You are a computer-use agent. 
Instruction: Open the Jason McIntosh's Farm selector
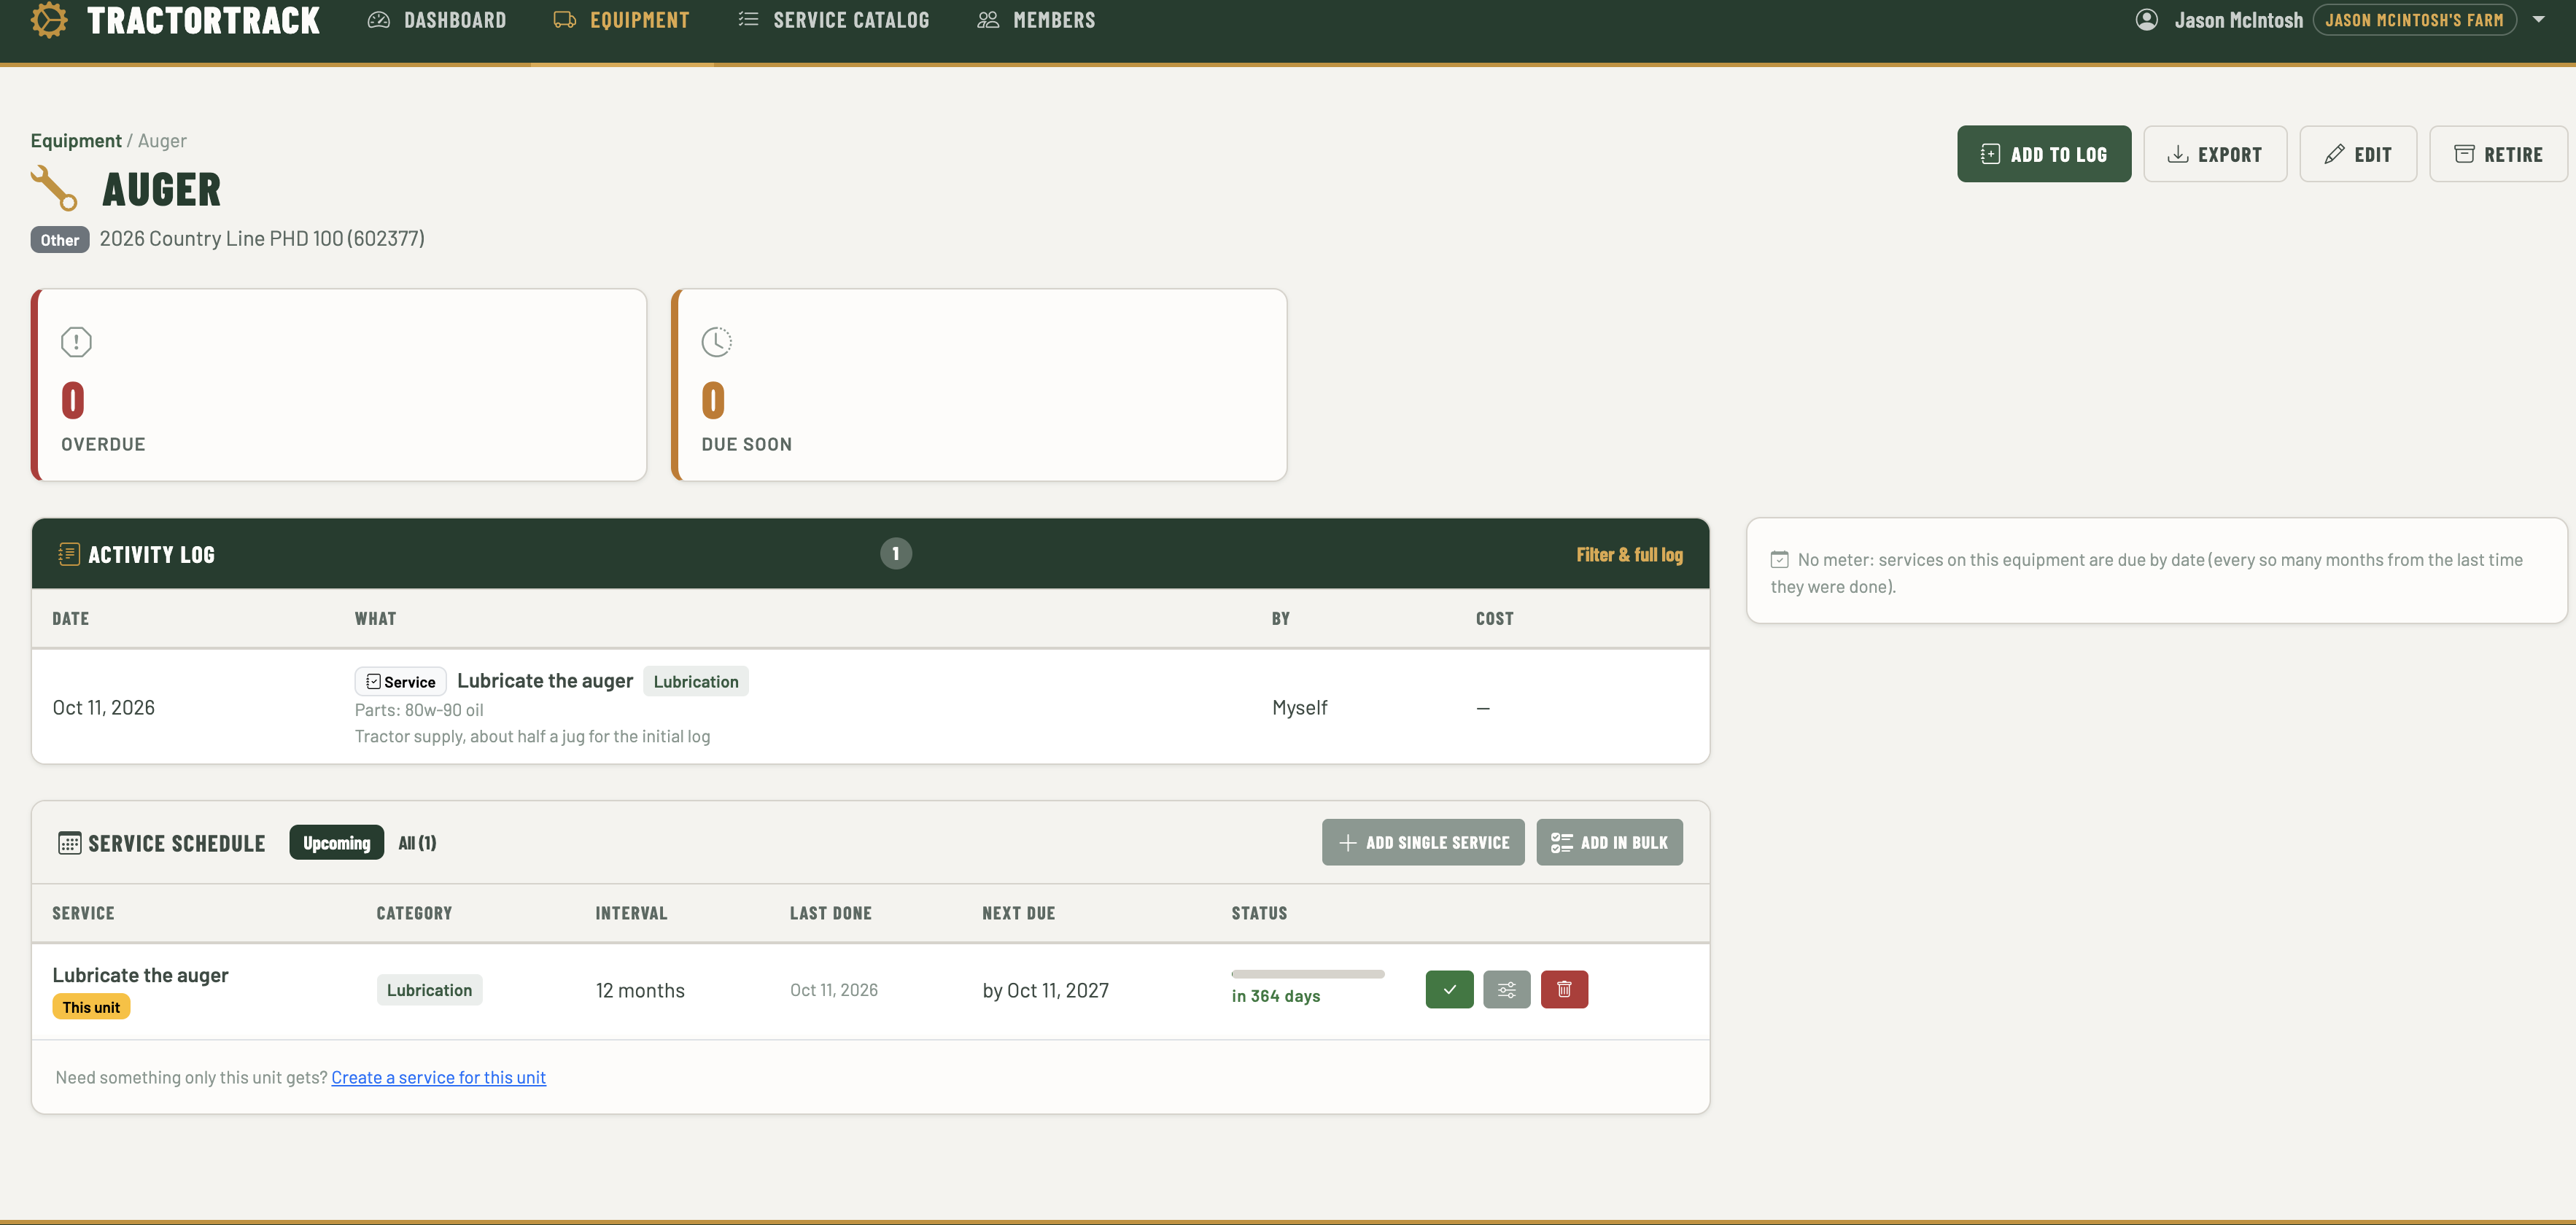[x=2414, y=20]
